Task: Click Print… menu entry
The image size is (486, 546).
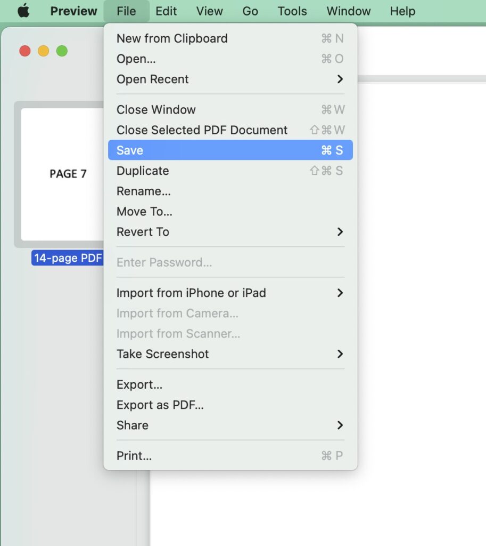Action: (x=134, y=456)
